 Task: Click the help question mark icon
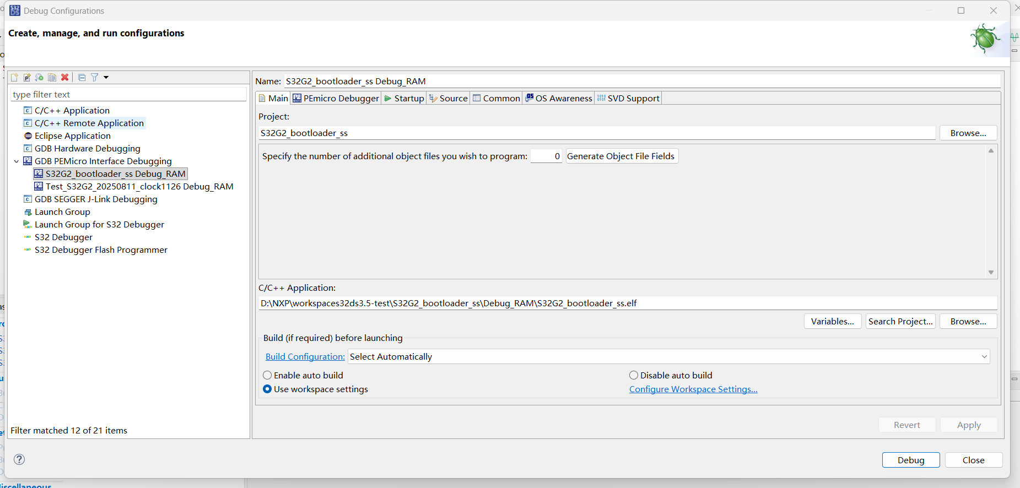coord(19,459)
